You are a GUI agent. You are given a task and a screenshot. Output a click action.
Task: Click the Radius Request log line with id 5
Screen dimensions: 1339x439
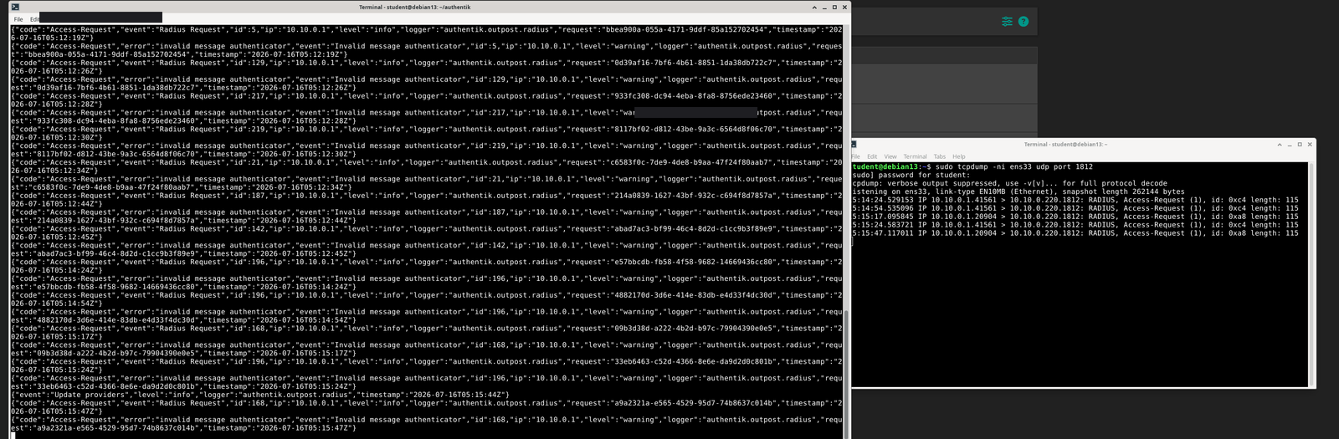pos(426,33)
